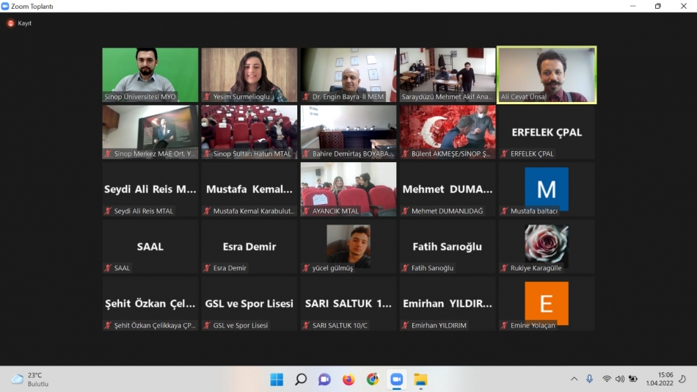Select the ERFELEK ÇPAL participant tile

(547, 132)
